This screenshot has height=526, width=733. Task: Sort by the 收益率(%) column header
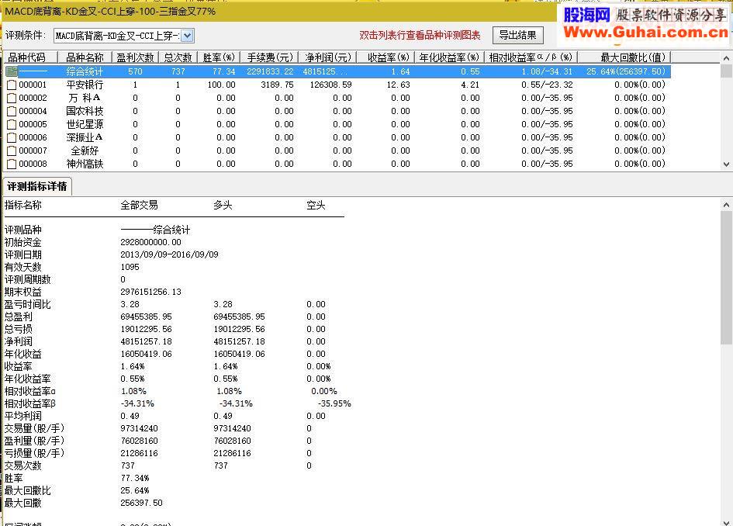coord(386,57)
